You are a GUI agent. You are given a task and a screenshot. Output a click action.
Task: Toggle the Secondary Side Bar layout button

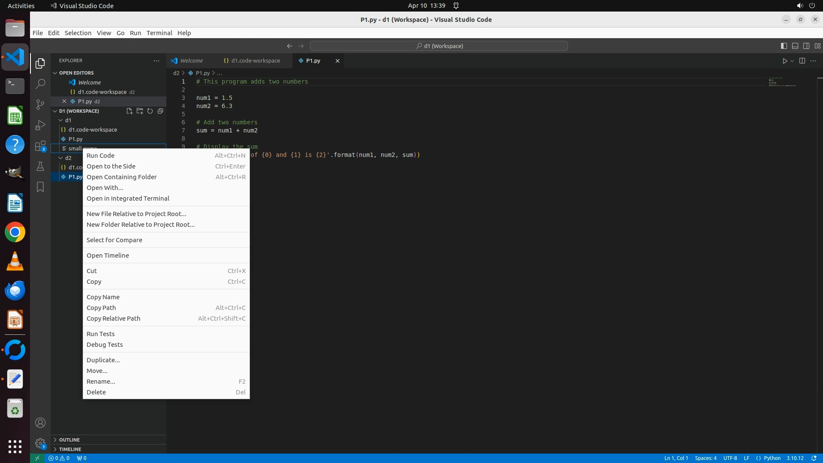806,46
